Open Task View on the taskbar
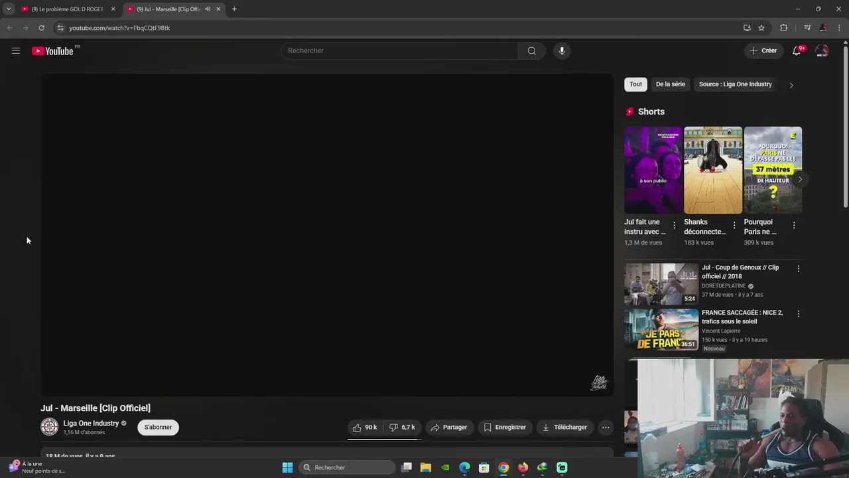849x478 pixels. (407, 467)
